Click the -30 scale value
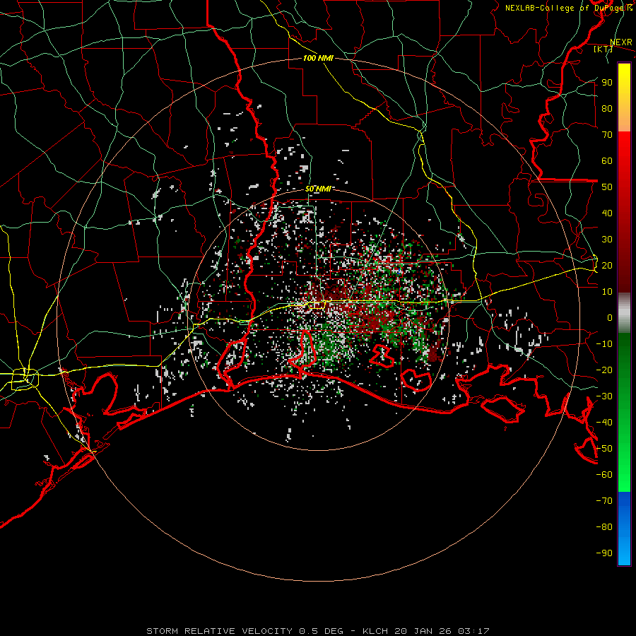The height and width of the screenshot is (636, 636). pos(604,396)
